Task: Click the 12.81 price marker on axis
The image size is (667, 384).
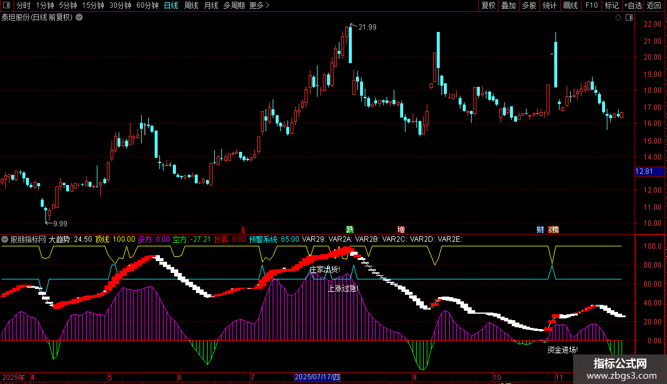Action: [x=643, y=171]
